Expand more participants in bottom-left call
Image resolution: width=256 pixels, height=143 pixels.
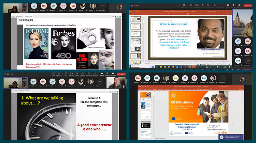coord(100,81)
